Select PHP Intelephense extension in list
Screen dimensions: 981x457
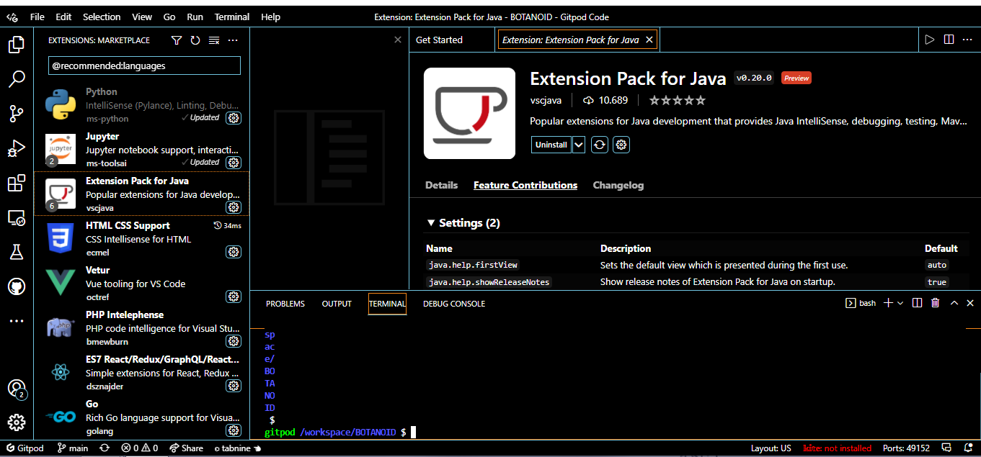141,327
